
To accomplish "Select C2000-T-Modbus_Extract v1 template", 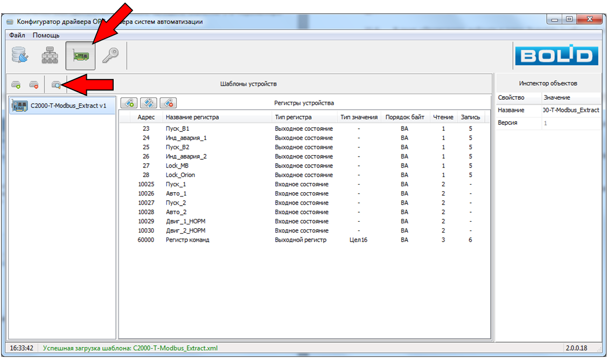I will click(x=62, y=106).
